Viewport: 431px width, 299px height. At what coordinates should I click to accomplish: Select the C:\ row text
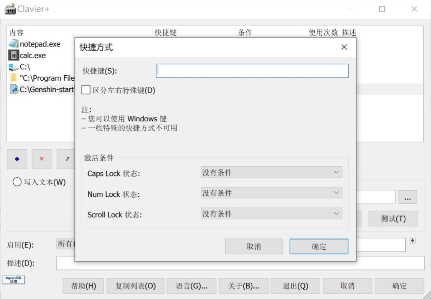tap(25, 67)
